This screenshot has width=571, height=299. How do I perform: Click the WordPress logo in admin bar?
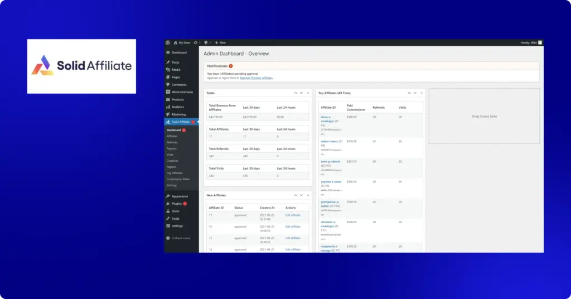click(168, 42)
